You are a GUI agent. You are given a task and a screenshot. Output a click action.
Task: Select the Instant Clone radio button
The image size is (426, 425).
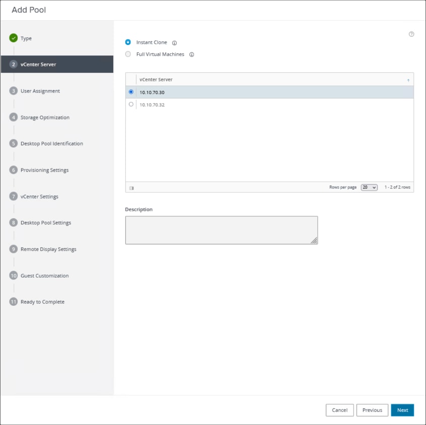[128, 42]
